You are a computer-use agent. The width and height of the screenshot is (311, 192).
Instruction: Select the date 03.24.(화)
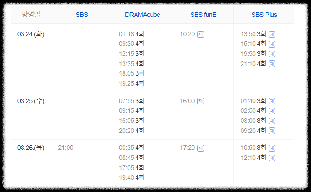coord(31,34)
